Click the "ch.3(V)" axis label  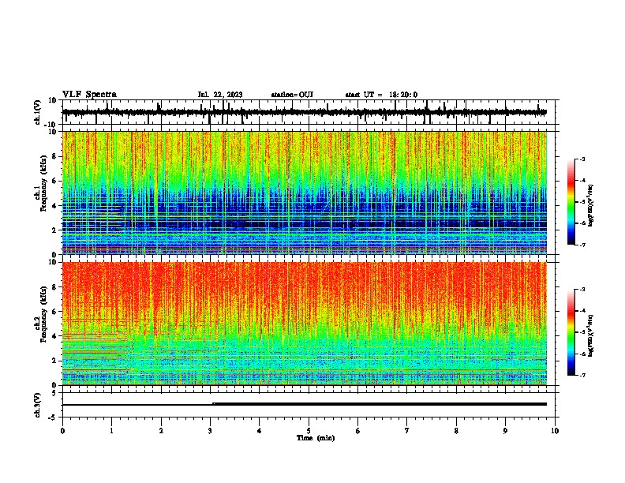click(38, 405)
